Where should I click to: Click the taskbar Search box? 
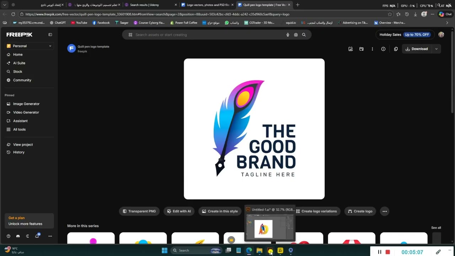click(196, 250)
